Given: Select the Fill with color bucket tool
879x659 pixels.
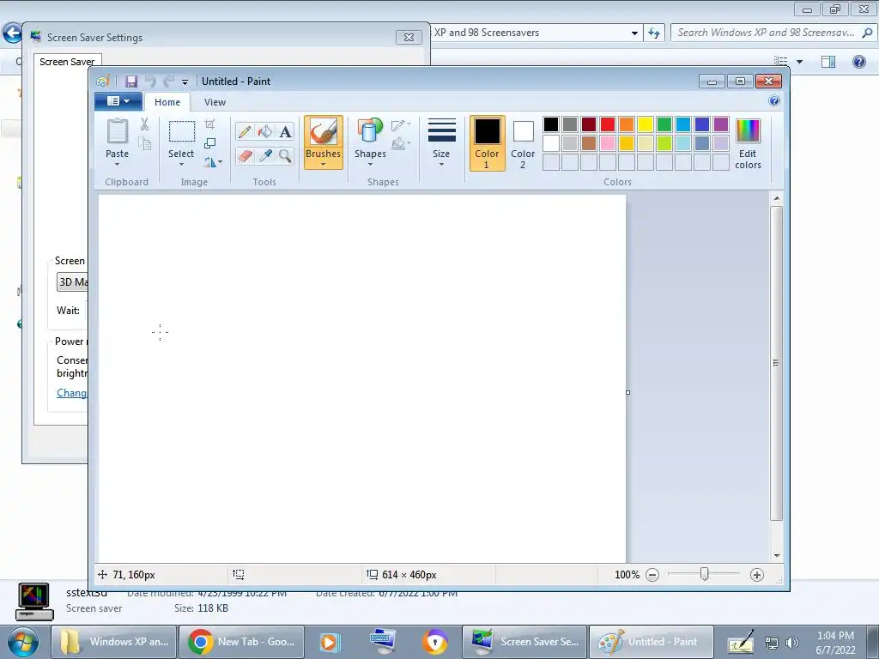Looking at the screenshot, I should 264,131.
